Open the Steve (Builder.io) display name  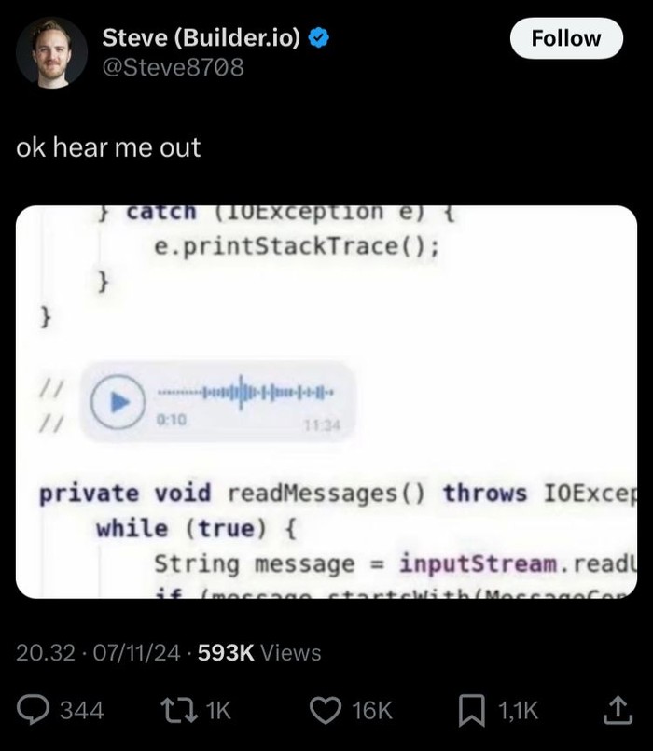[x=201, y=37]
